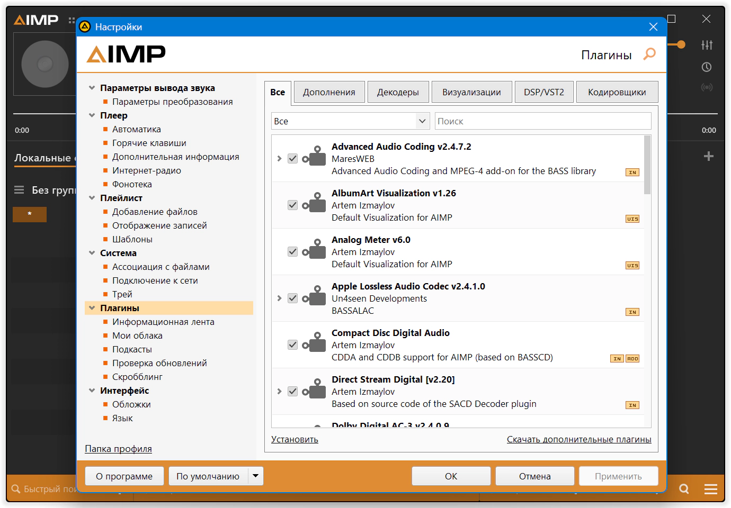This screenshot has width=731, height=508.
Task: Collapse the Интерфейс tree section
Action: coord(92,391)
